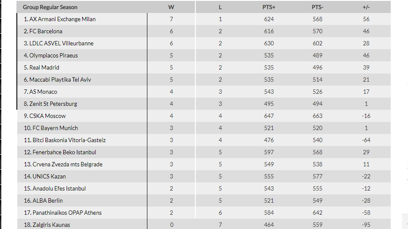Select Anadolu Efes Istanbul team
The image size is (408, 229).
[59, 188]
